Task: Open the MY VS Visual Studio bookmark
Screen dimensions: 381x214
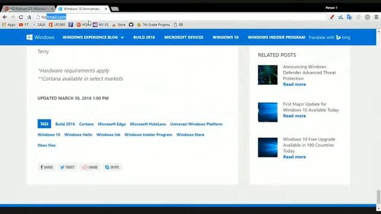Action: [x=101, y=24]
